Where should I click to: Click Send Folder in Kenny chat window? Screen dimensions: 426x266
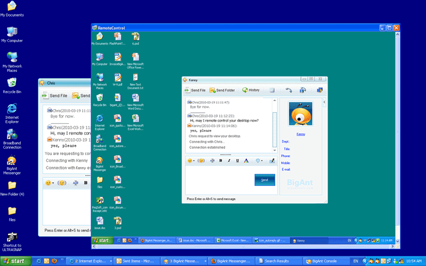point(222,90)
